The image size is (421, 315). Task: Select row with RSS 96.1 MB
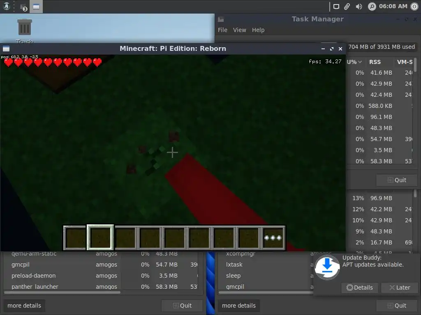click(x=379, y=117)
